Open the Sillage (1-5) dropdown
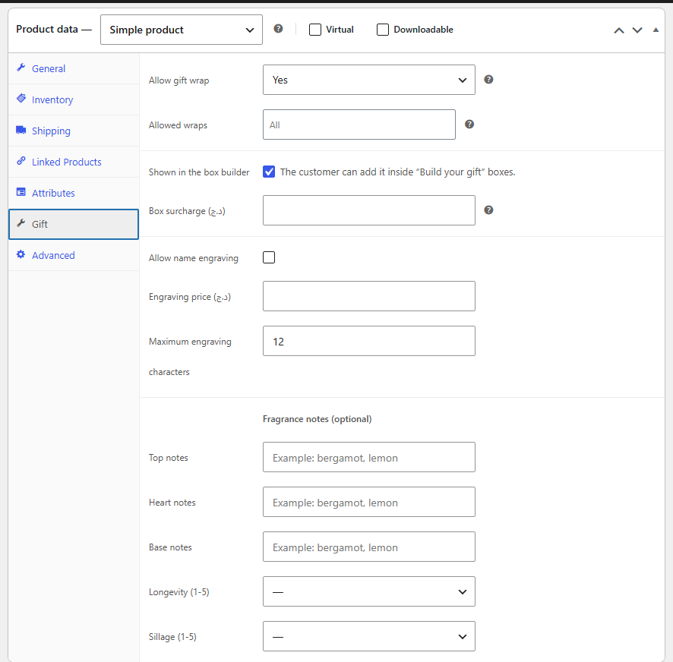Image resolution: width=673 pixels, height=662 pixels. (368, 636)
